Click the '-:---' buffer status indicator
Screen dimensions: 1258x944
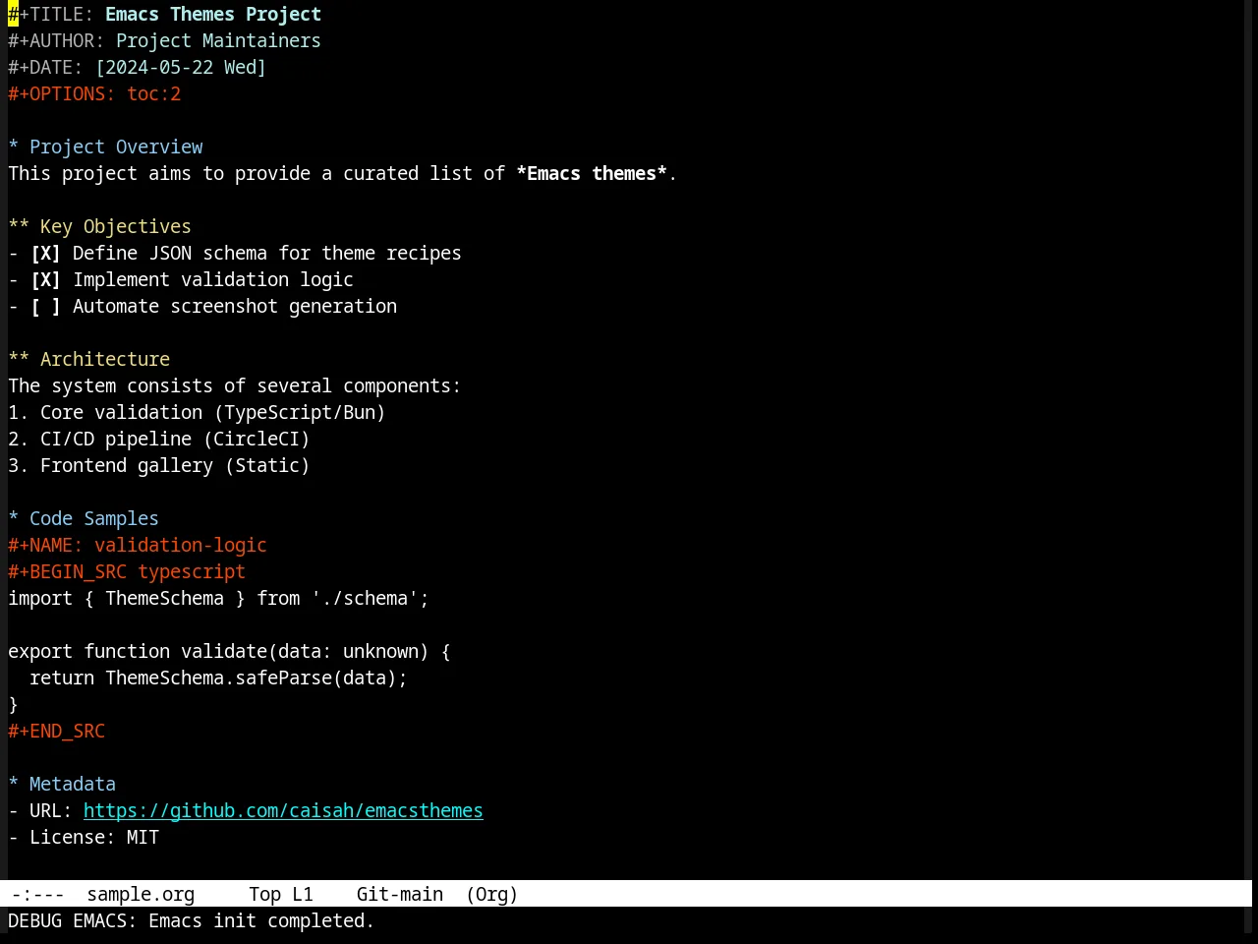(38, 894)
